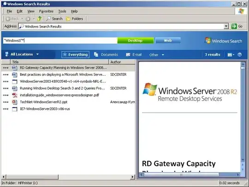This screenshot has height=187, width=249.
Task: Click the preview pane scroll down arrow
Action: click(x=243, y=160)
